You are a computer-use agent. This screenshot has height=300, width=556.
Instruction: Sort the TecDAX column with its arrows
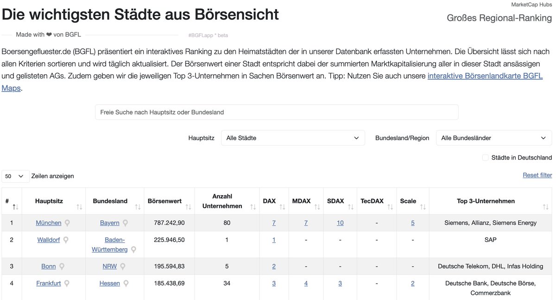tap(390, 207)
